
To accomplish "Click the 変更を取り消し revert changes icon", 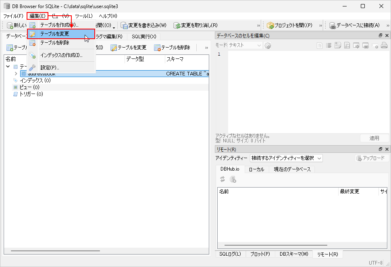I will tap(177, 25).
